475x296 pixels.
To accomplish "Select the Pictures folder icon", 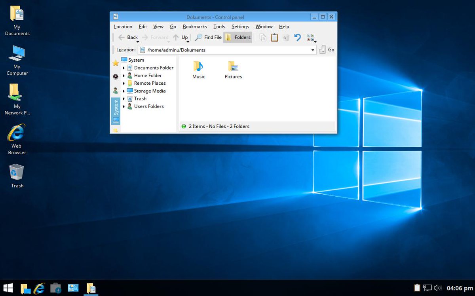I will (x=233, y=70).
